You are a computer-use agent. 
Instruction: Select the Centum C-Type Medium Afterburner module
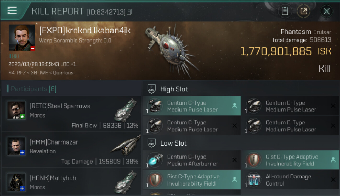[x=192, y=160]
